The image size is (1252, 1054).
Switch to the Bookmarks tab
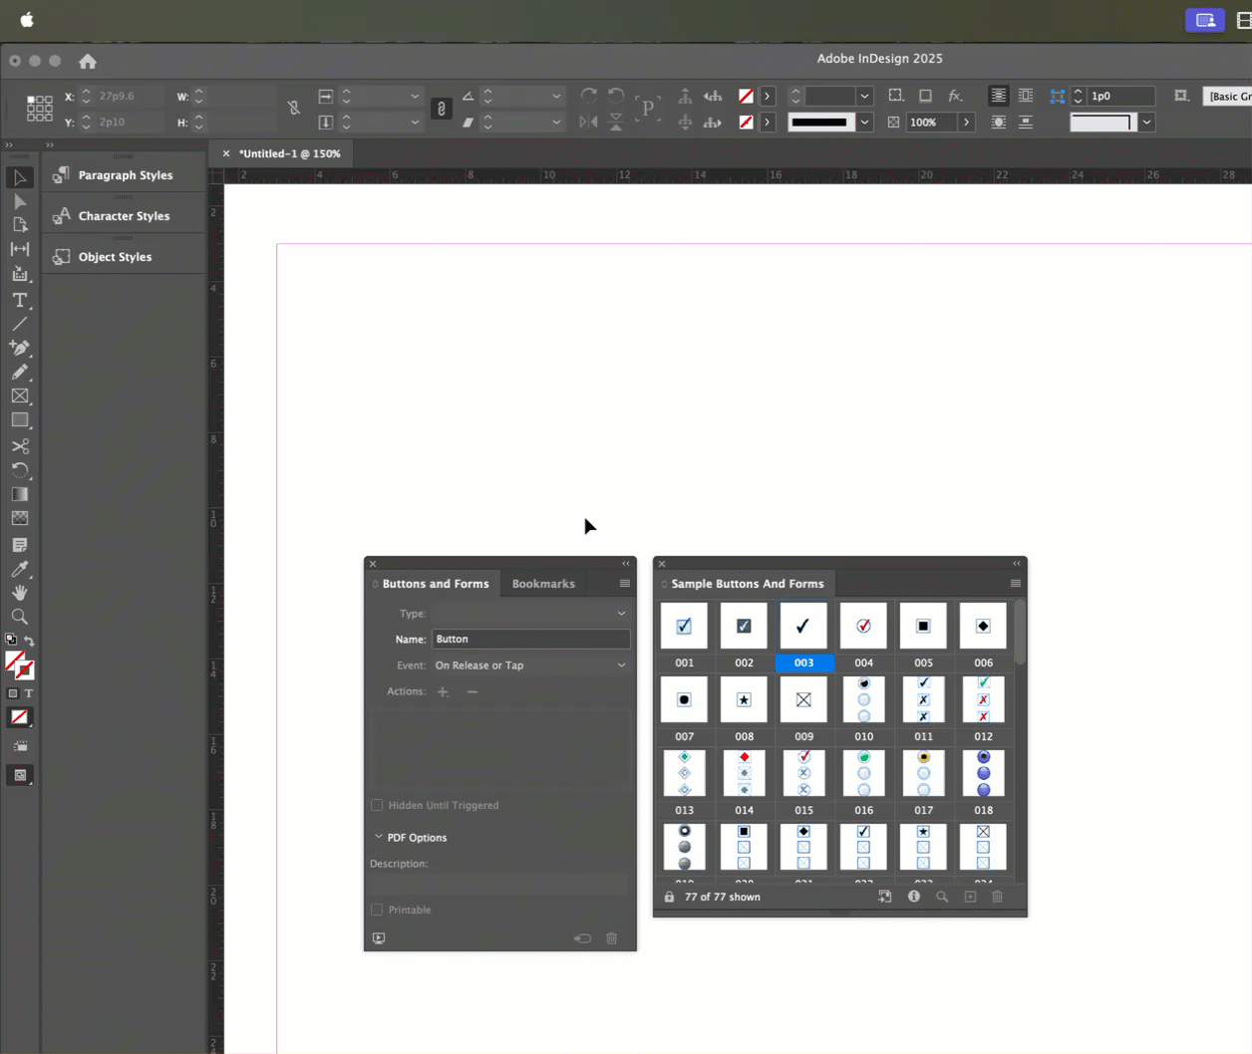pyautogui.click(x=543, y=584)
